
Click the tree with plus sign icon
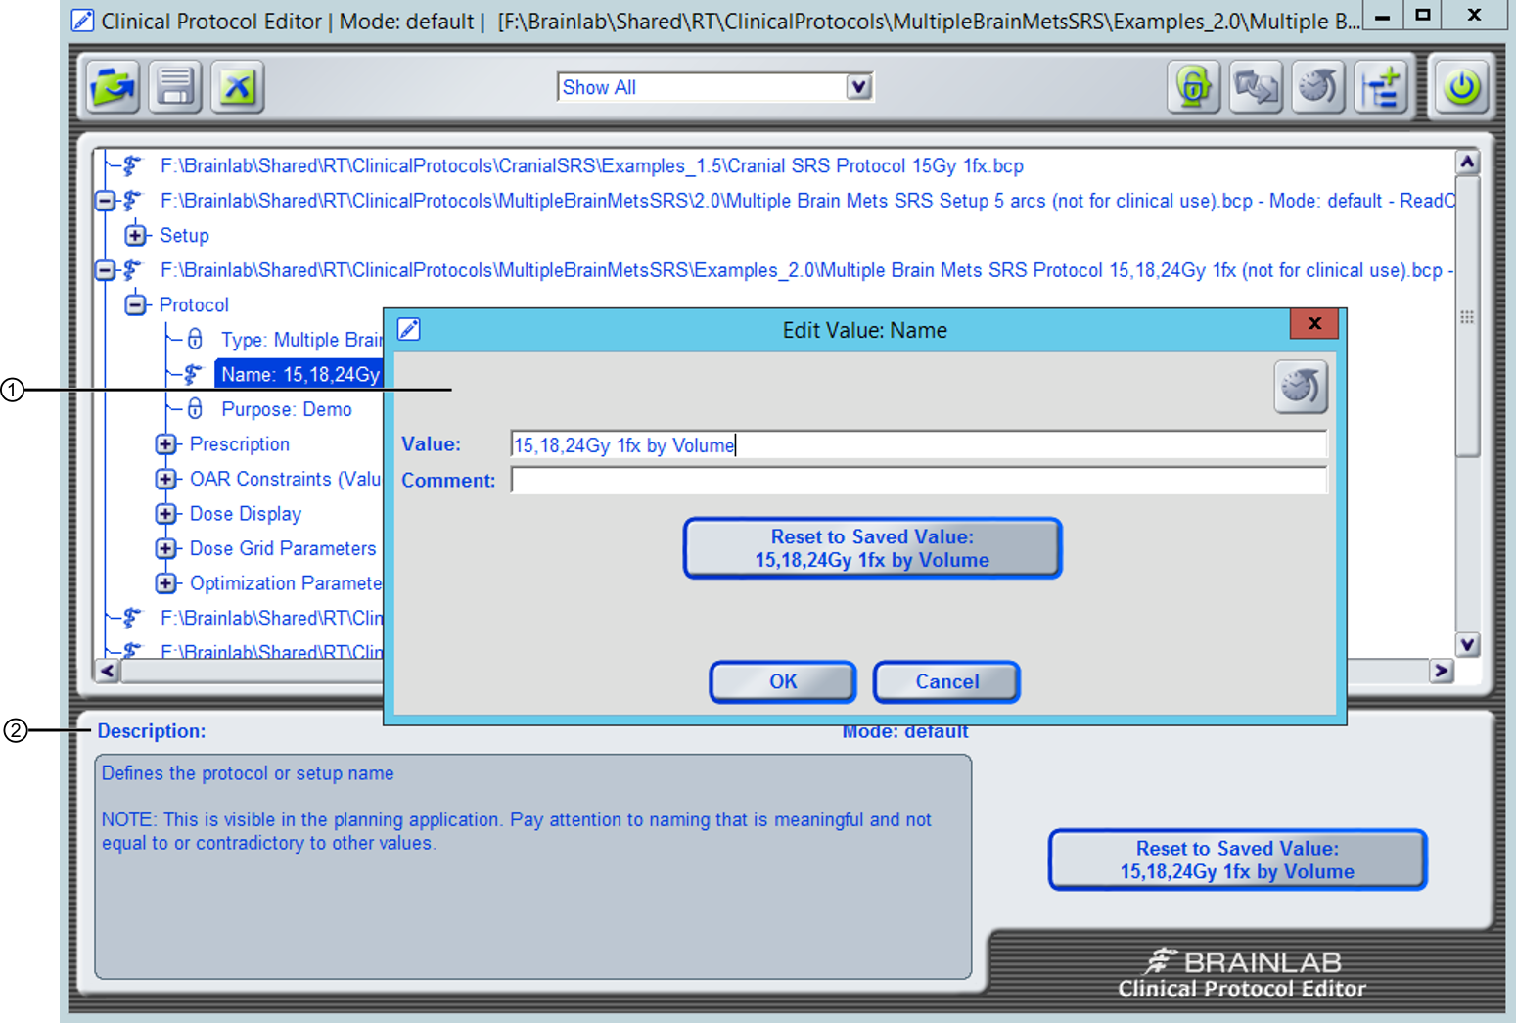(1381, 87)
